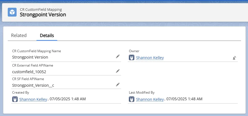Select the Details tab
248x116 pixels.
click(x=47, y=35)
